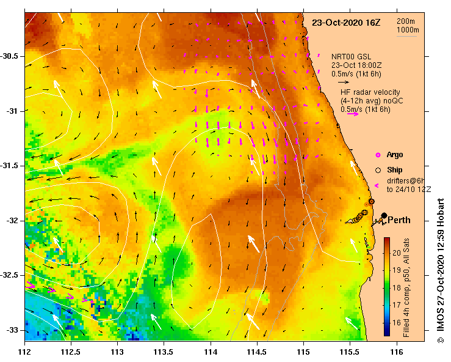Click the temperature colorbar at 18
451x362 pixels.
pos(387,287)
